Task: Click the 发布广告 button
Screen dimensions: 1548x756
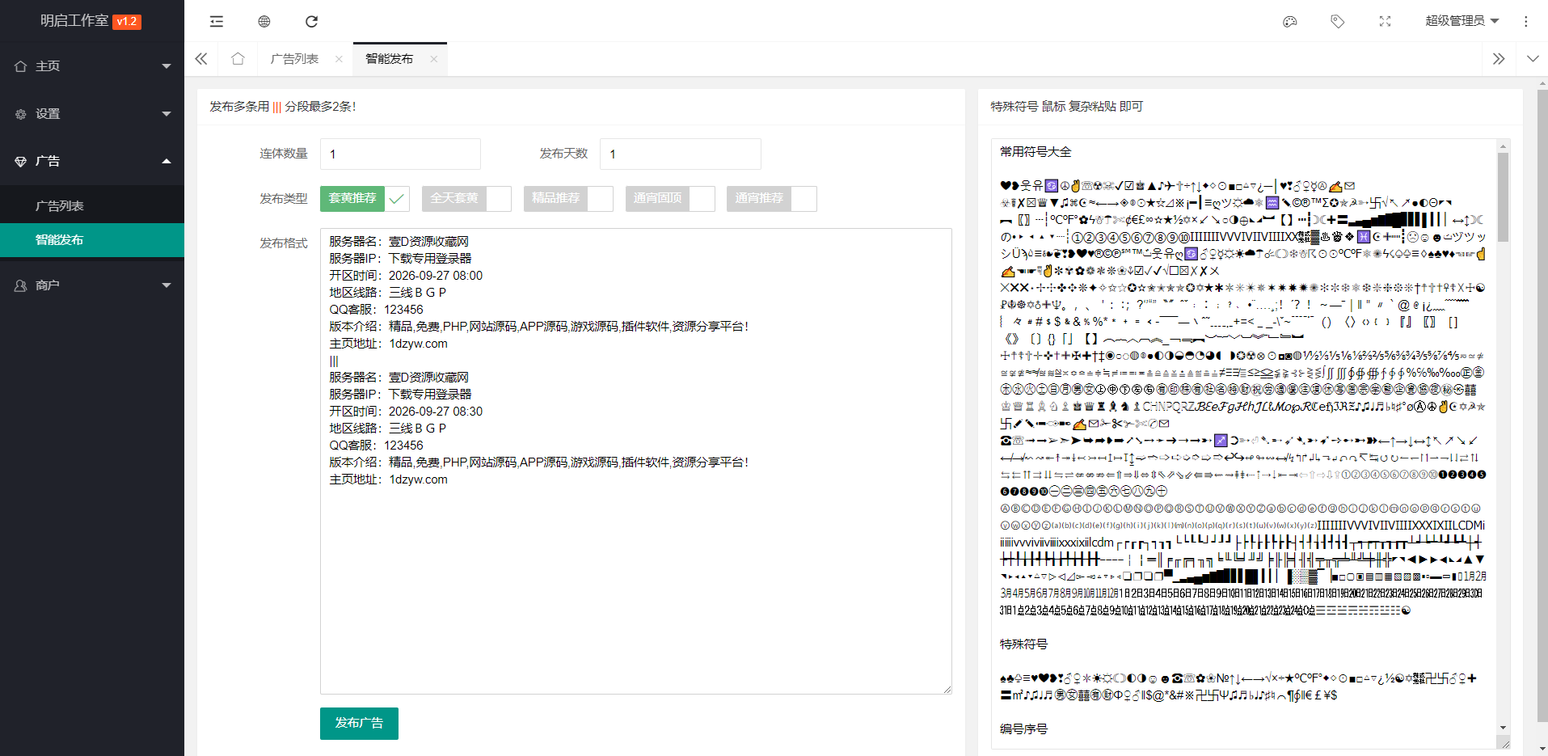Action: (x=359, y=723)
